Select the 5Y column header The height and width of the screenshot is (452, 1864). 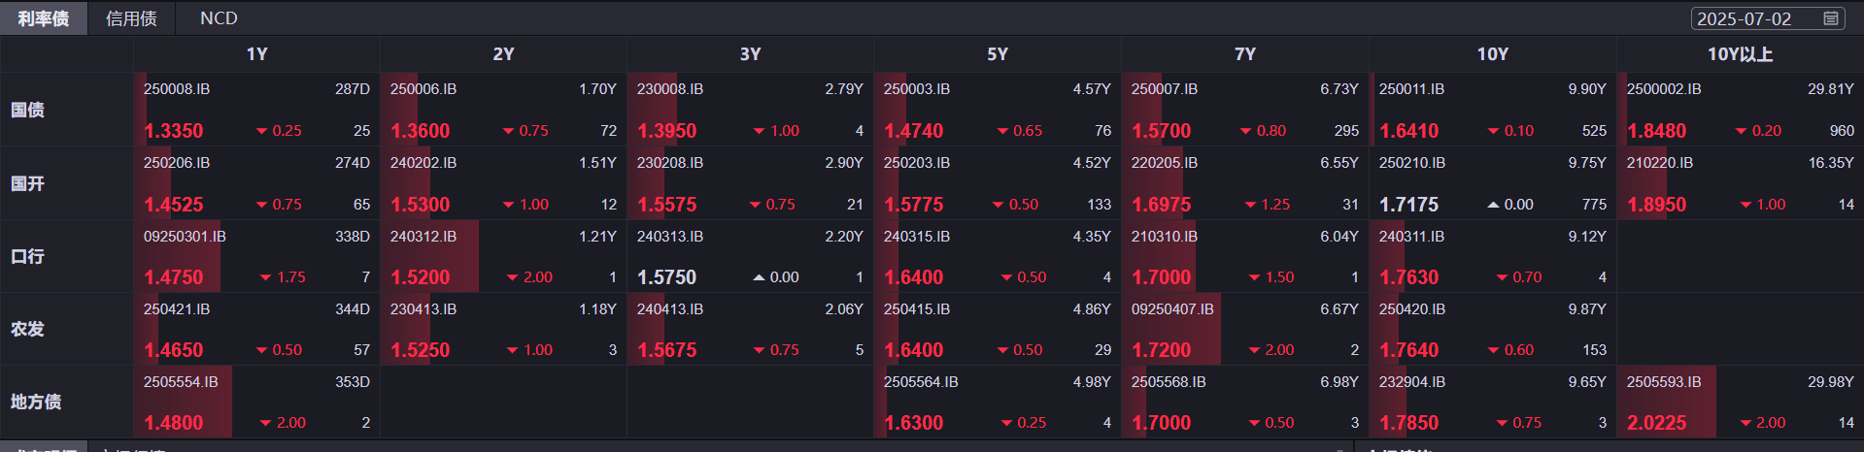pos(998,54)
